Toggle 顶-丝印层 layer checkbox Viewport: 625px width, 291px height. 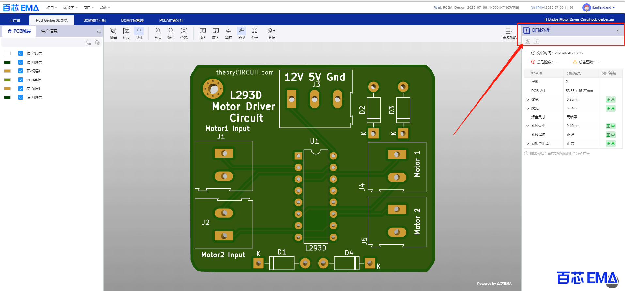21,53
